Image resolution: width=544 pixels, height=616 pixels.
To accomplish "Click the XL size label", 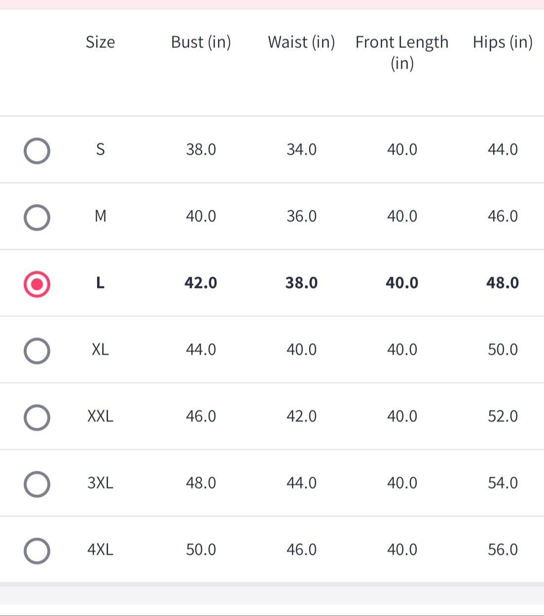I will 100,349.
